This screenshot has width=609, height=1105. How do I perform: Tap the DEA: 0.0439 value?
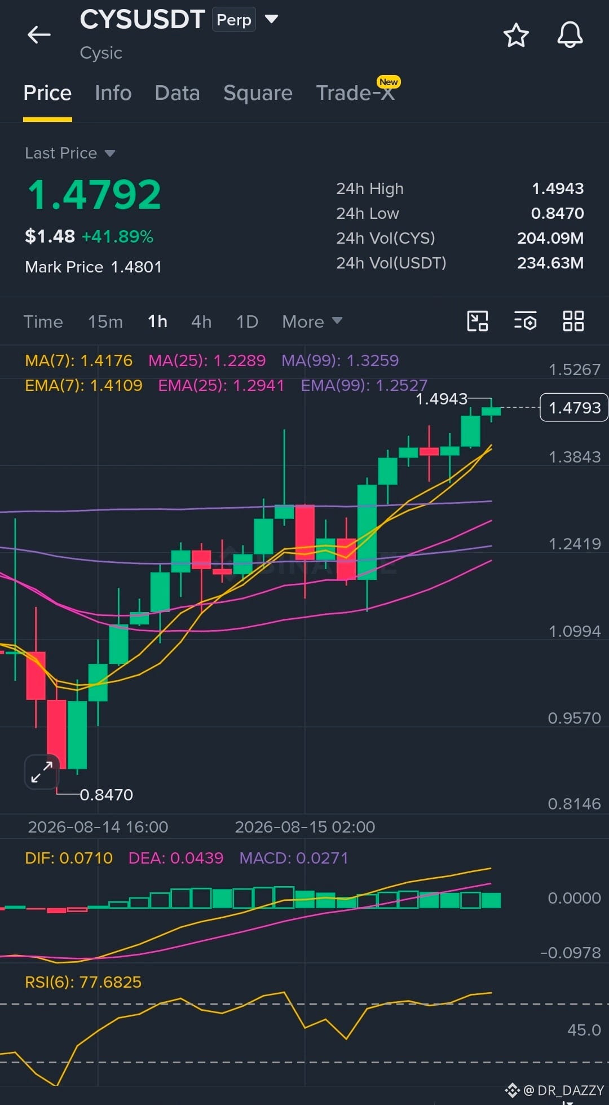[176, 858]
